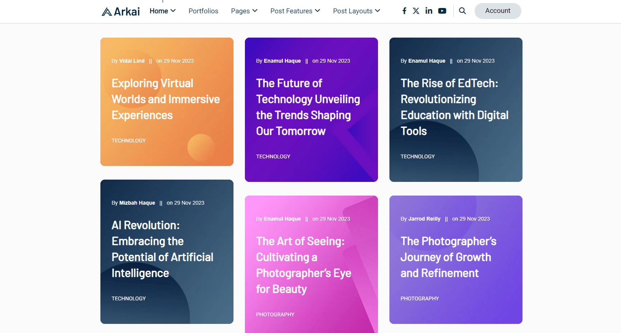Viewport: 621px width, 333px height.
Task: Open the X (Twitter) social icon
Action: click(416, 11)
